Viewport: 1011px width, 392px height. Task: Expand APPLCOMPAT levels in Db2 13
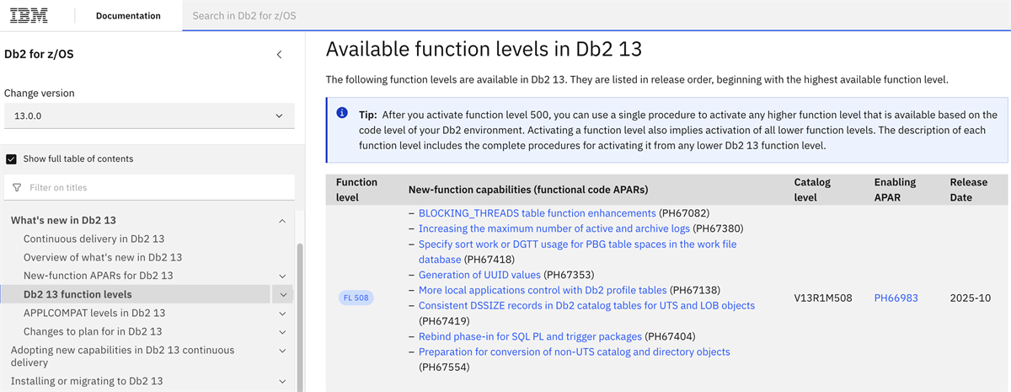click(281, 313)
